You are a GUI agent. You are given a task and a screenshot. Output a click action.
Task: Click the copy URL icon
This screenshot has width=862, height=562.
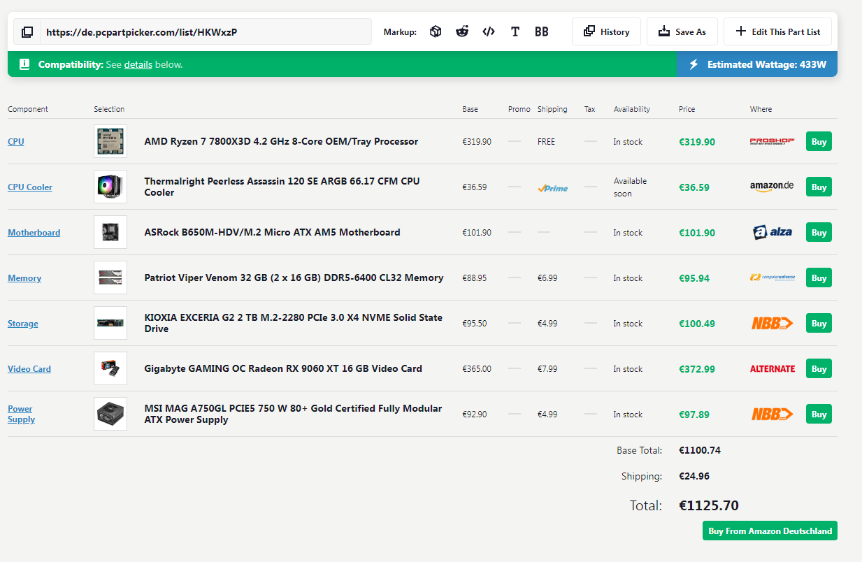[27, 31]
